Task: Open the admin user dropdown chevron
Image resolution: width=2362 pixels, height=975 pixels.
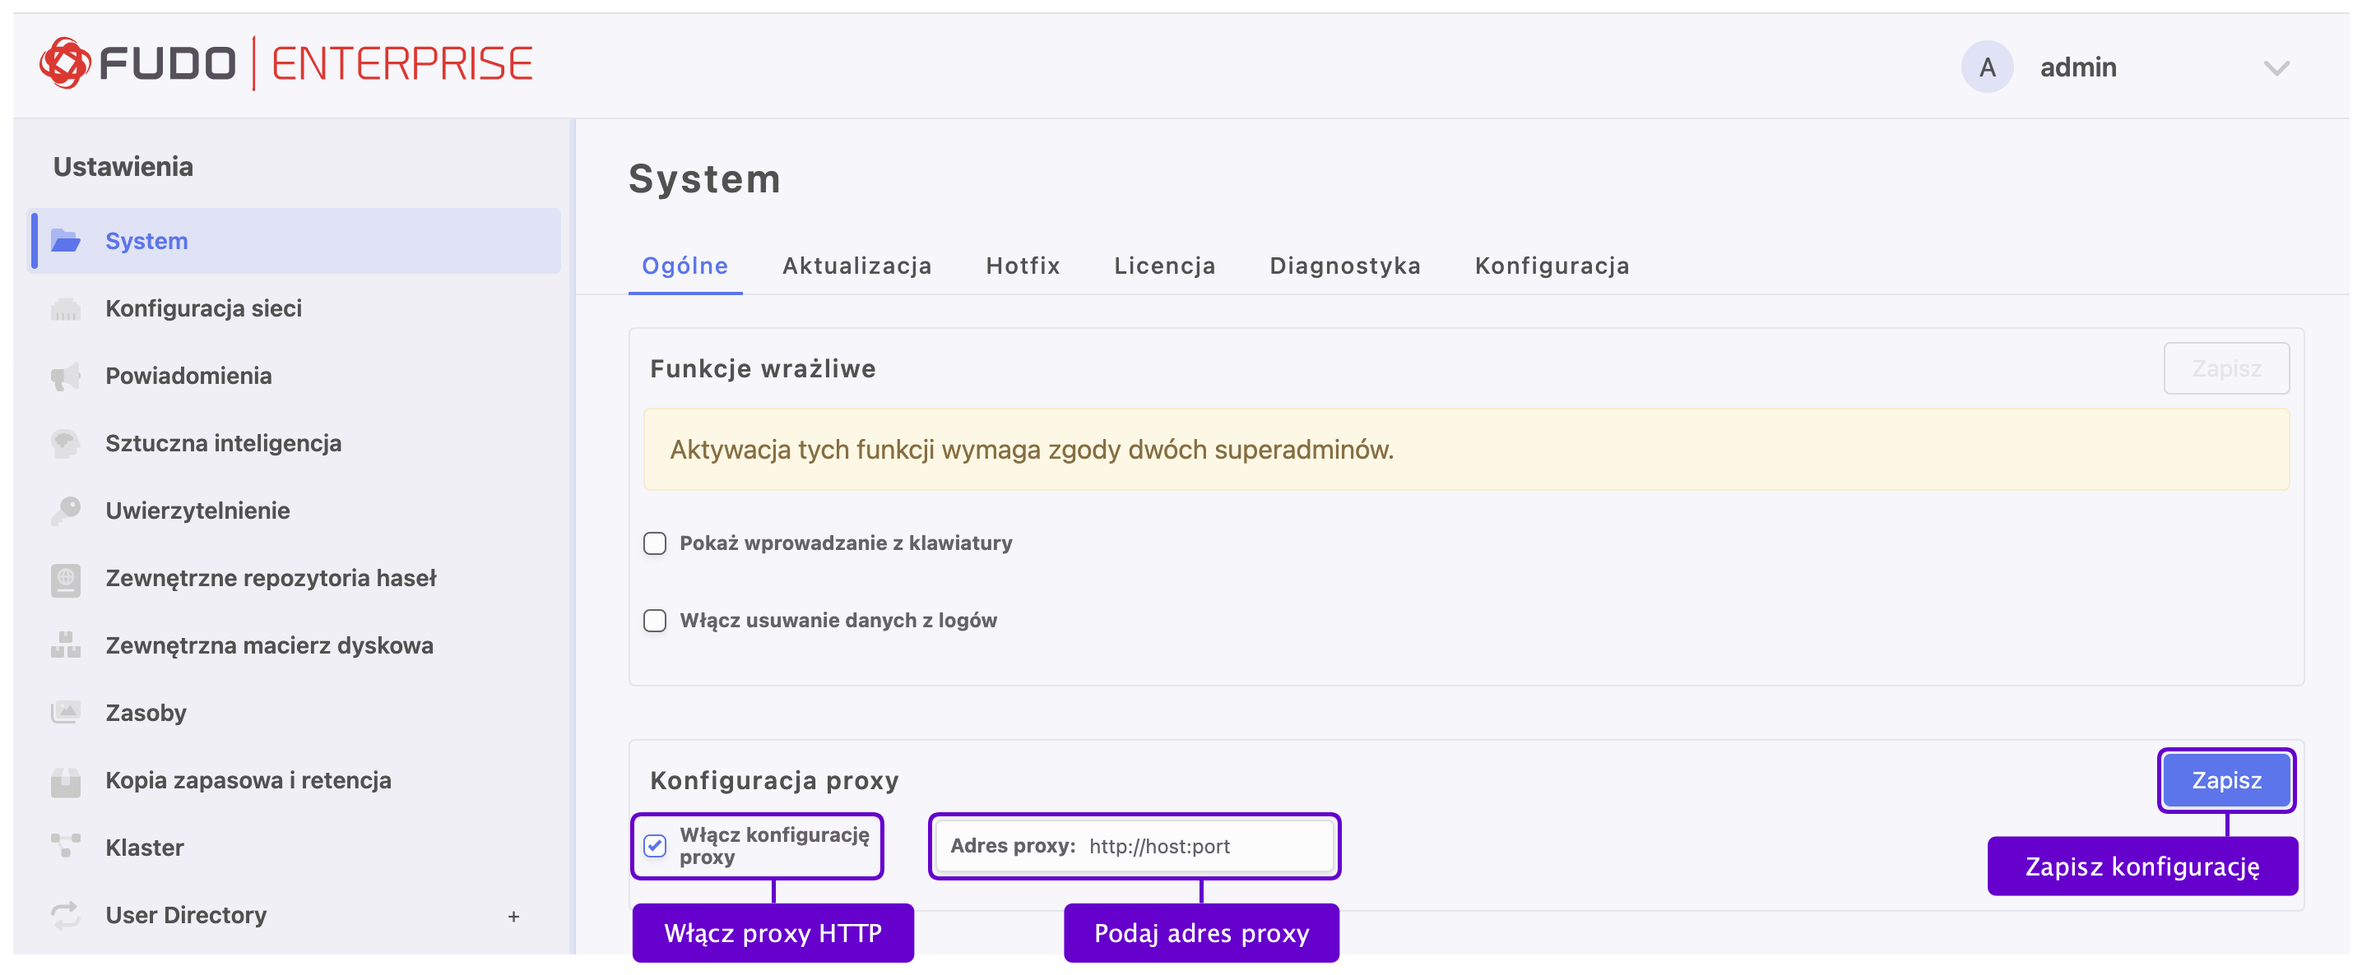Action: [x=2275, y=67]
